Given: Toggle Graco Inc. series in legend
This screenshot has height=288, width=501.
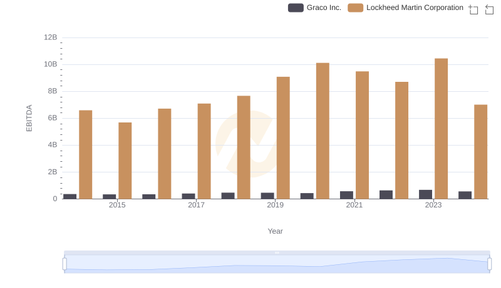Looking at the screenshot, I should (x=314, y=7).
